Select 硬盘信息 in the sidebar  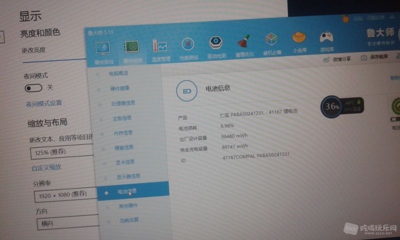[124, 147]
